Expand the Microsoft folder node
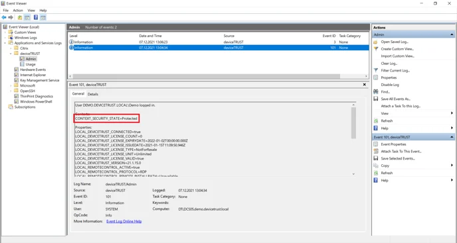The image size is (457, 243). tap(11, 85)
